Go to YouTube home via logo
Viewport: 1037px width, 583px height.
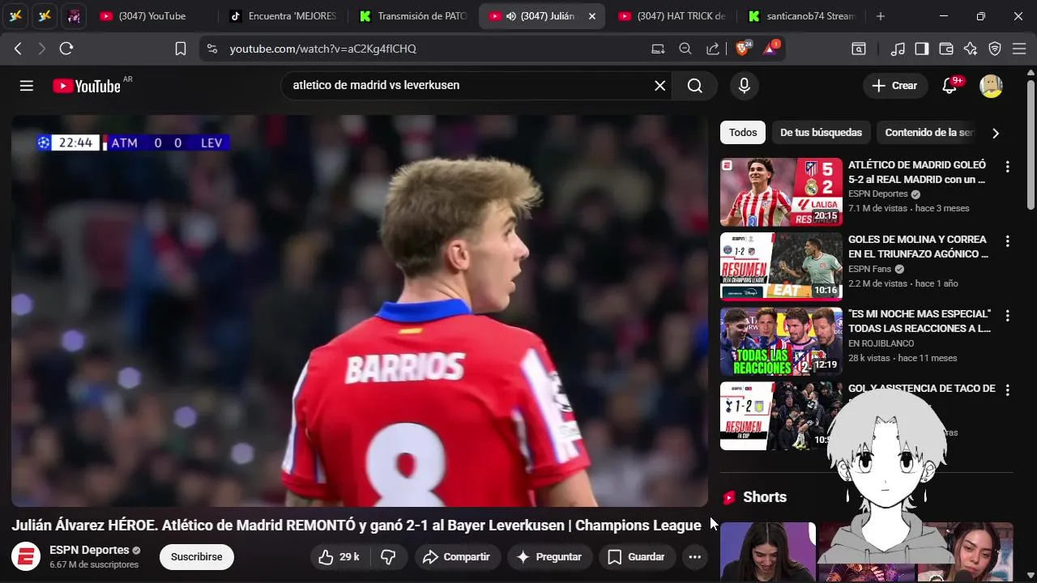coord(87,86)
